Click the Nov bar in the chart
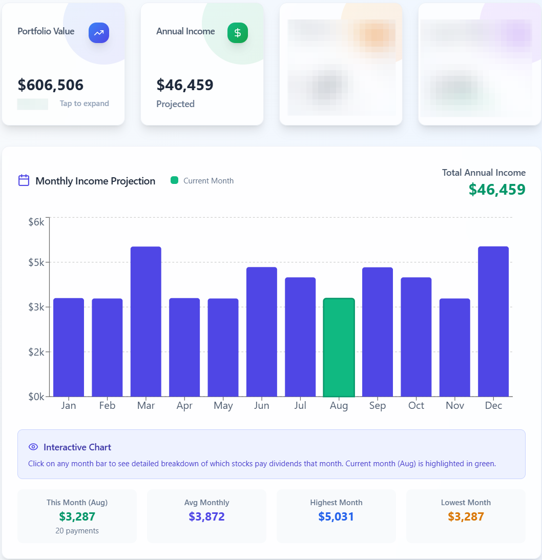Image resolution: width=542 pixels, height=560 pixels. [455, 347]
